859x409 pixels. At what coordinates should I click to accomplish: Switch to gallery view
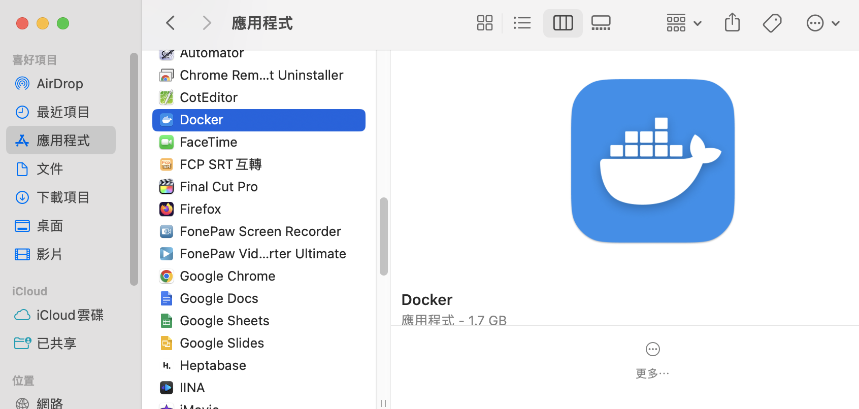point(601,23)
